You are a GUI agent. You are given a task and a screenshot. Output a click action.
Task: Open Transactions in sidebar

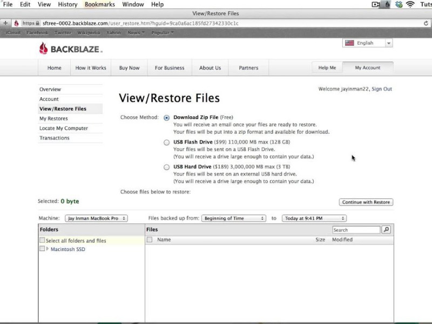[x=70, y=138]
